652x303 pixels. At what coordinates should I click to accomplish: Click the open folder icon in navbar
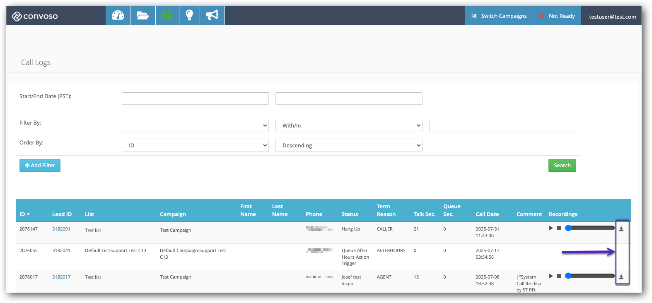pyautogui.click(x=143, y=16)
